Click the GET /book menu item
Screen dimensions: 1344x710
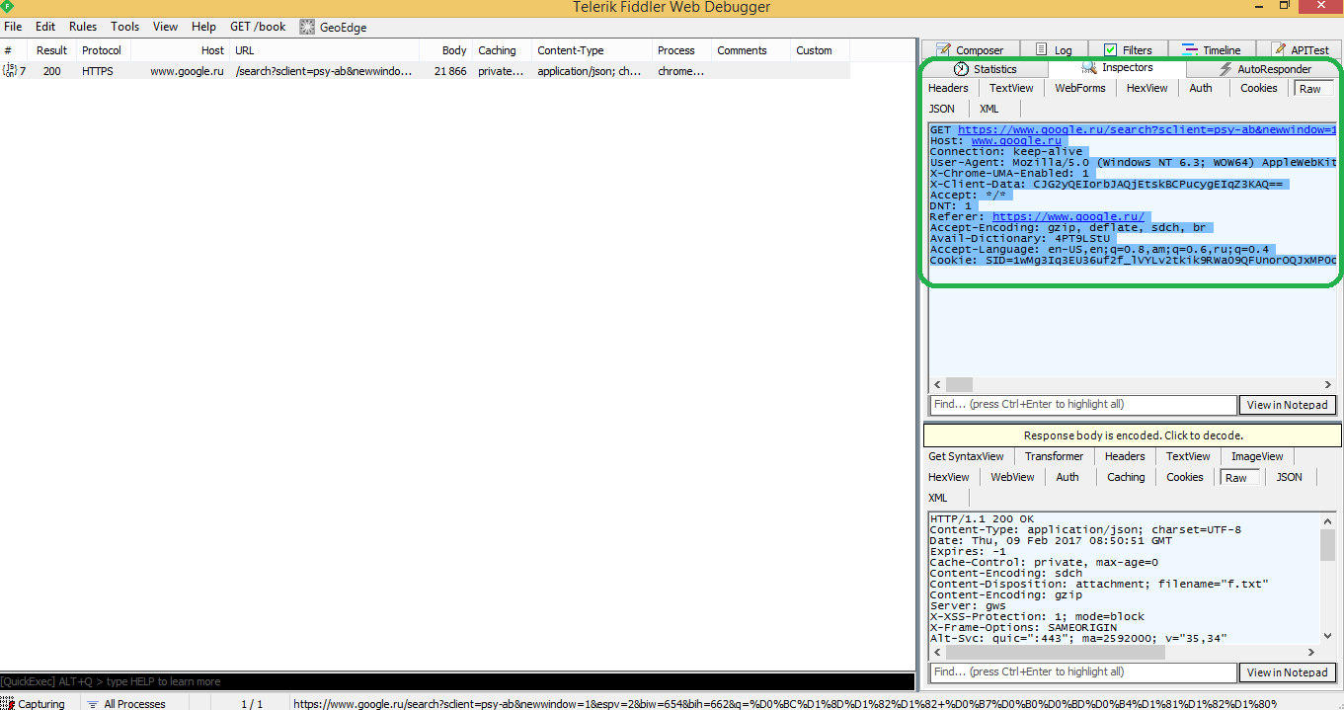pyautogui.click(x=258, y=27)
